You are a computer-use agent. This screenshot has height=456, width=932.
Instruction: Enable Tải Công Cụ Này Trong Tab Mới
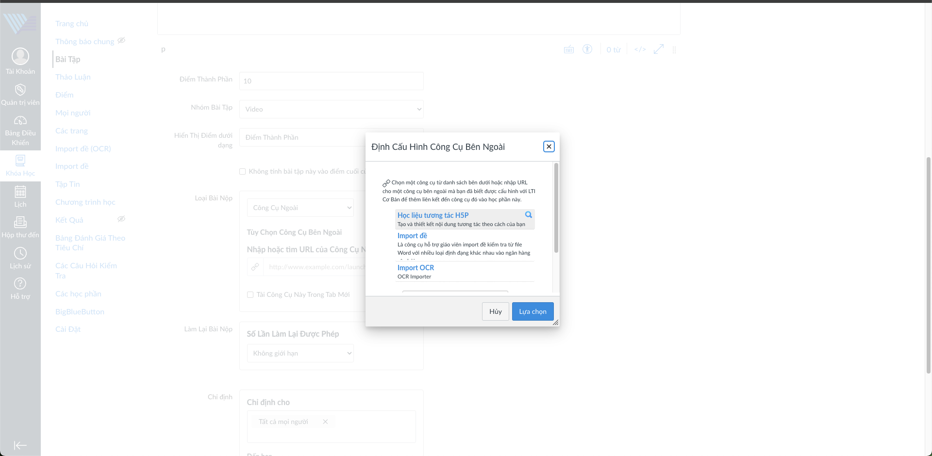pos(250,294)
